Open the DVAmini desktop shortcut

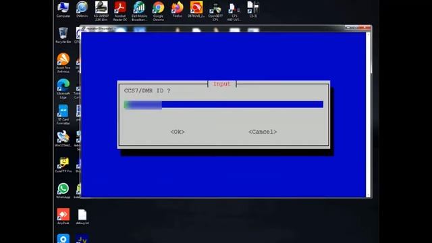coord(82,9)
